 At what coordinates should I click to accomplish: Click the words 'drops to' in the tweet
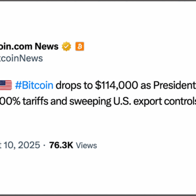(x=74, y=86)
